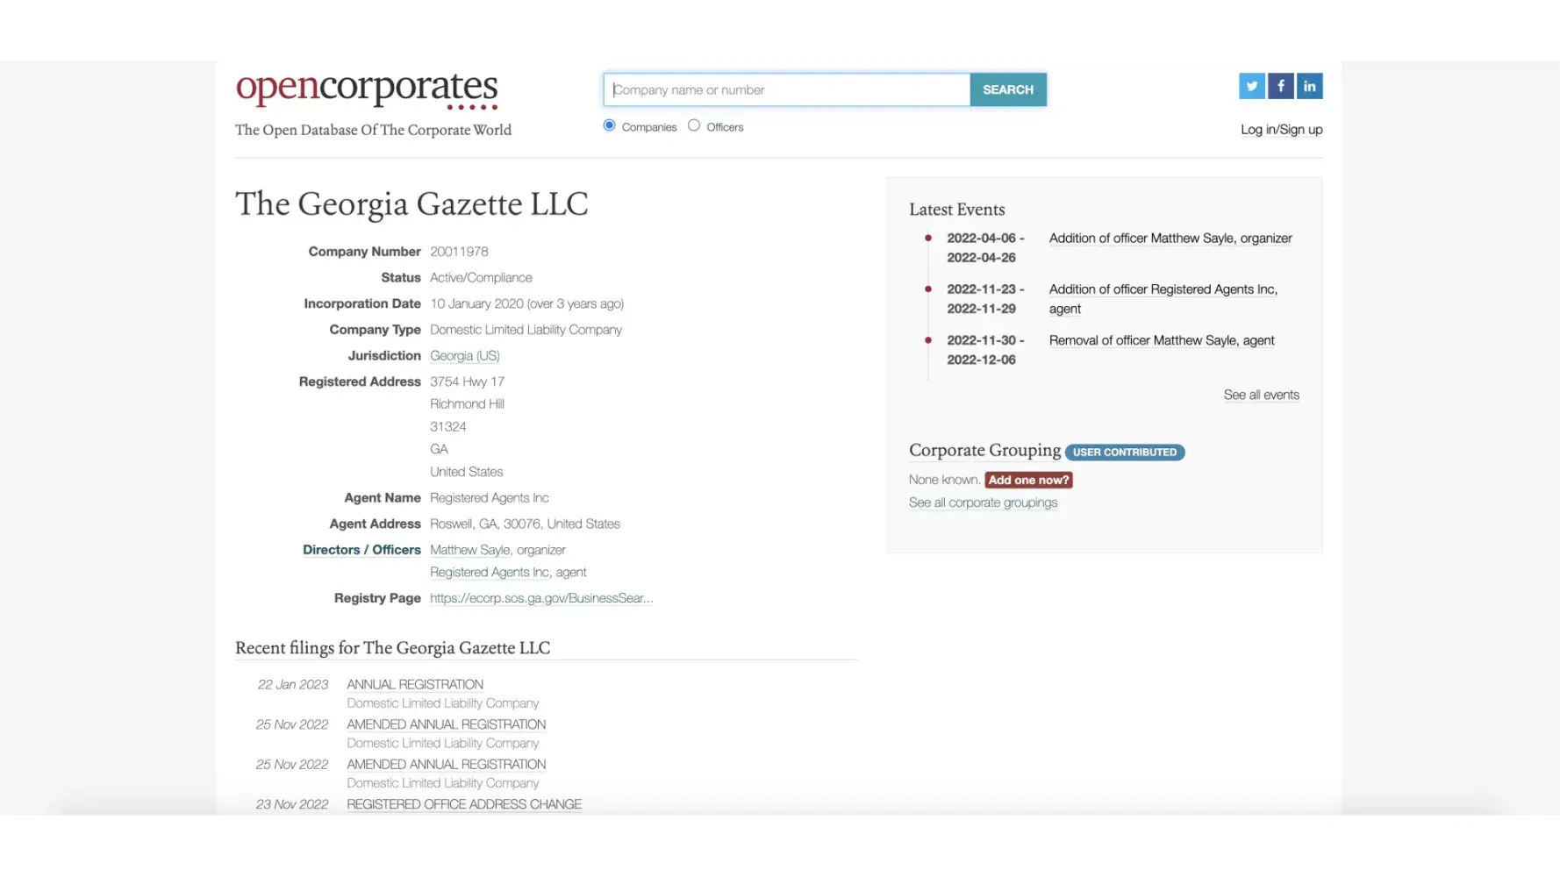1560x877 pixels.
Task: Go to OpenCorporates home logo
Action: click(367, 89)
